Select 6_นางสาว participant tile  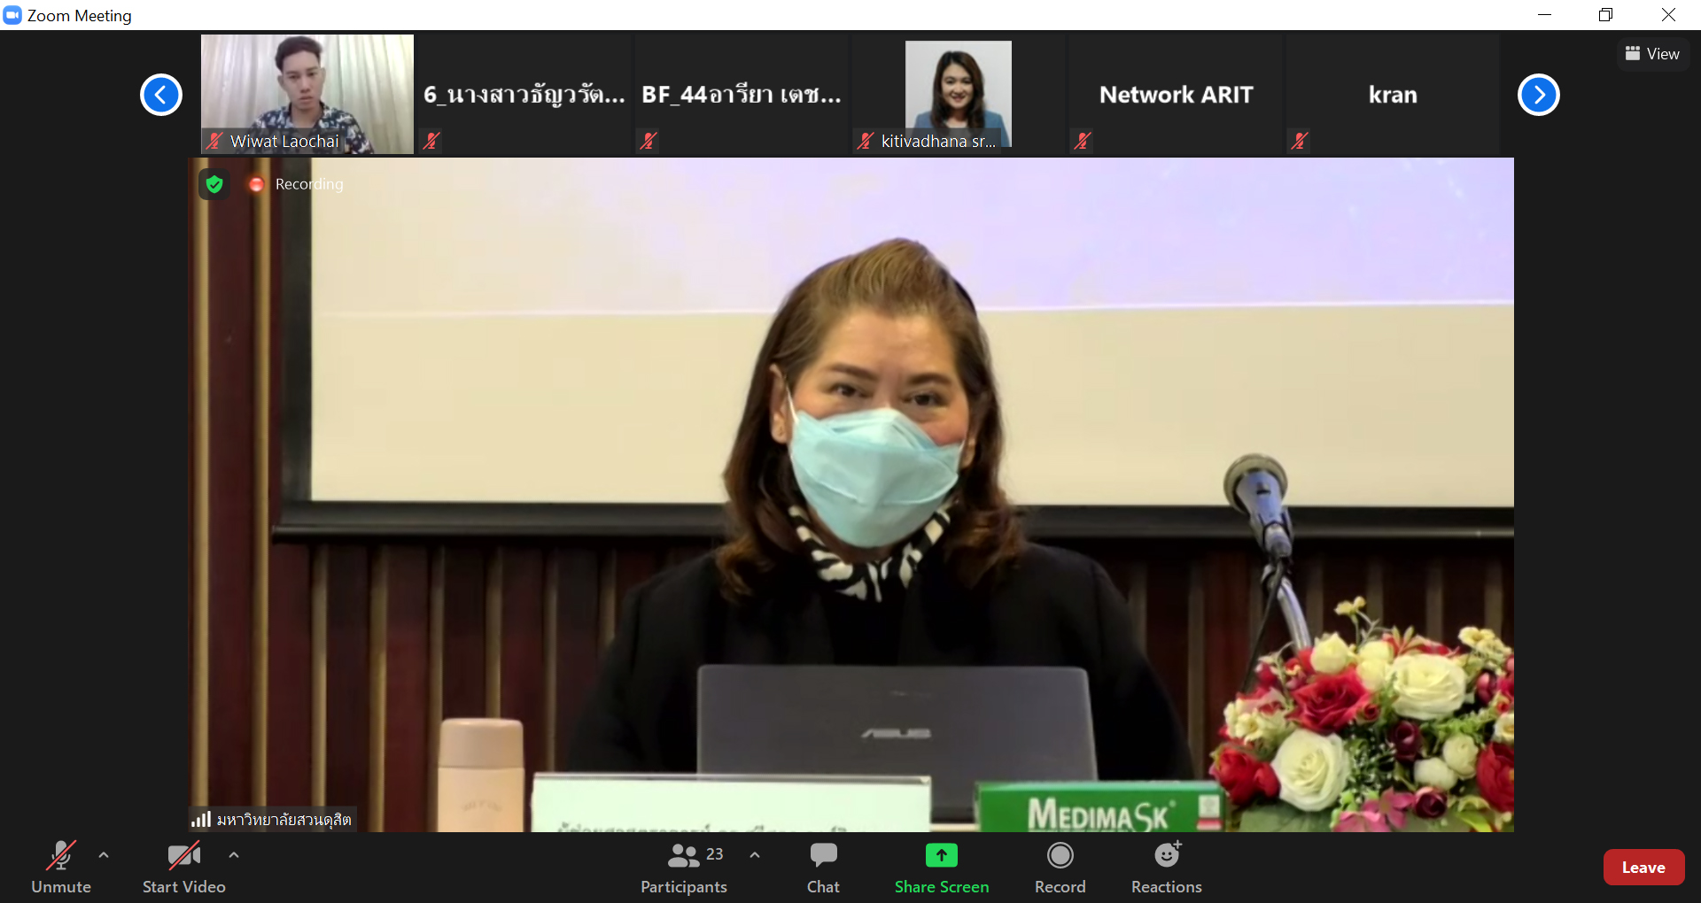pyautogui.click(x=524, y=94)
